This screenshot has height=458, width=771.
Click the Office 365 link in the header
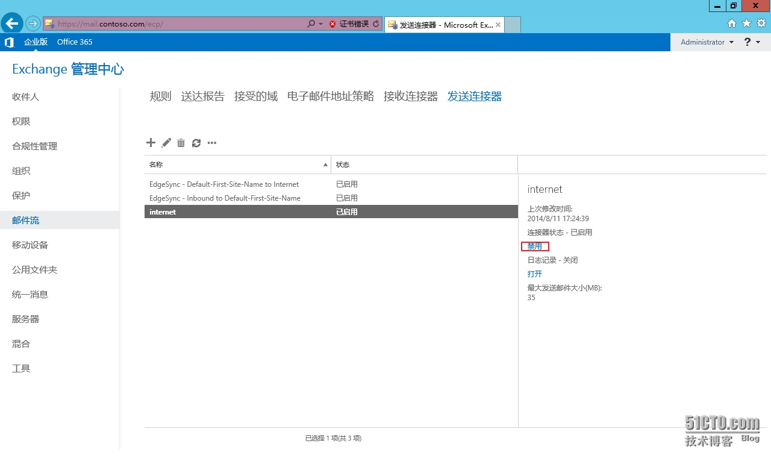coord(75,42)
